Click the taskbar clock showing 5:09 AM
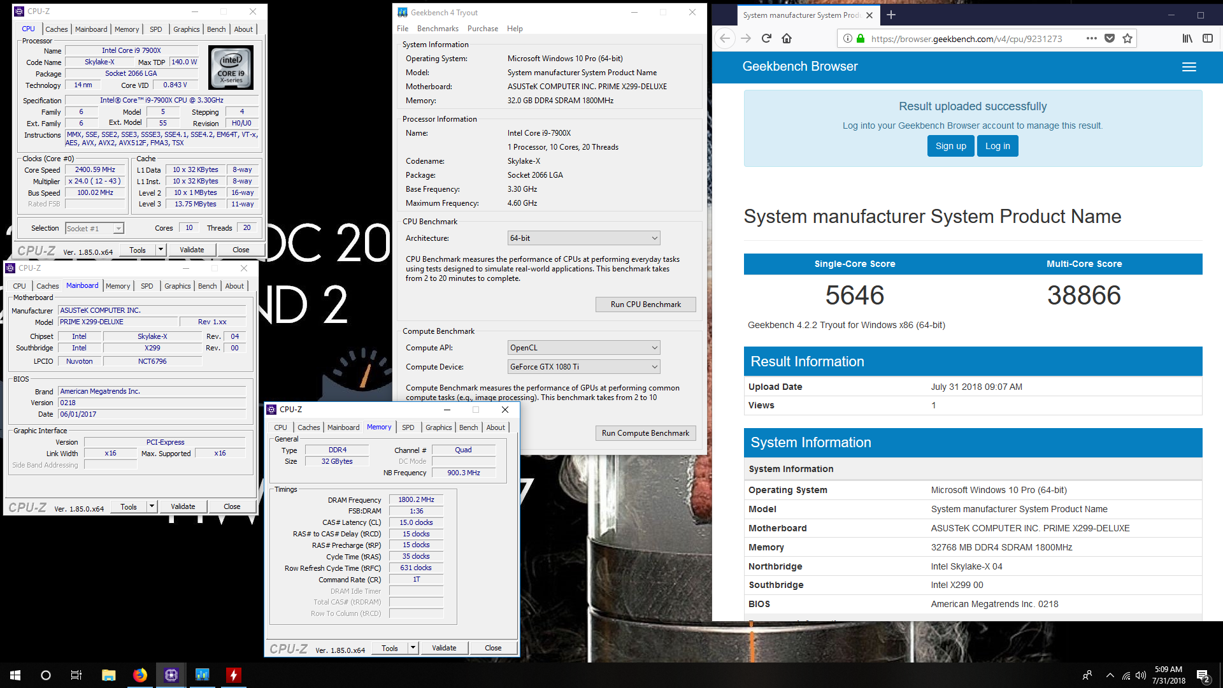This screenshot has height=688, width=1223. coord(1168,675)
